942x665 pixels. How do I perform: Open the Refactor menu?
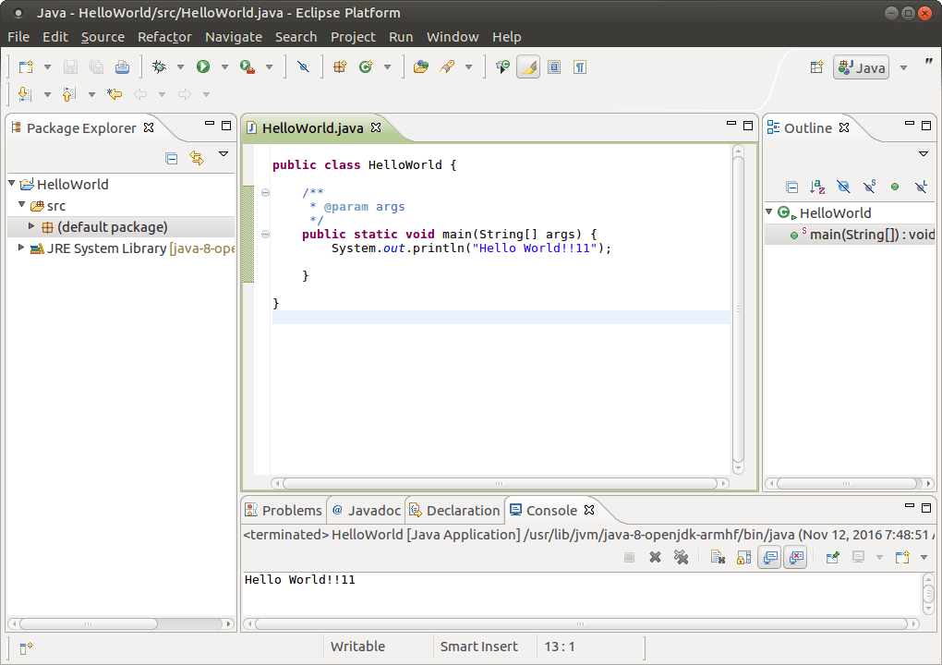pos(164,37)
